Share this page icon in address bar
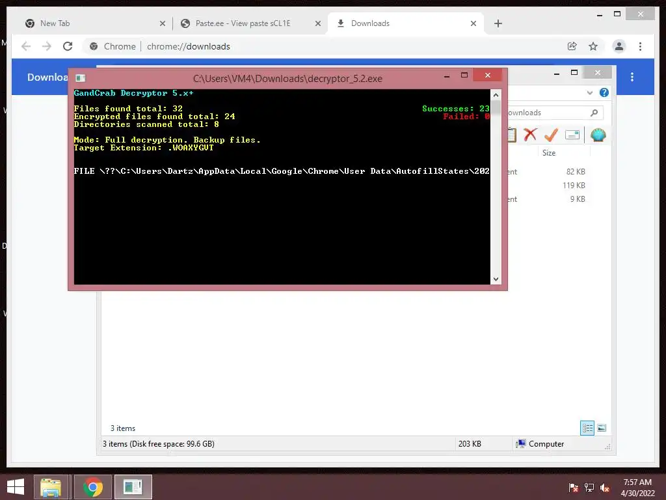Viewport: 666px width, 500px height. (572, 46)
